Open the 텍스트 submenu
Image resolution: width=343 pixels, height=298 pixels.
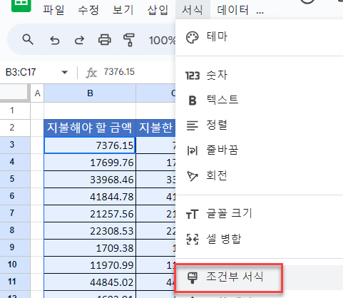[260, 100]
